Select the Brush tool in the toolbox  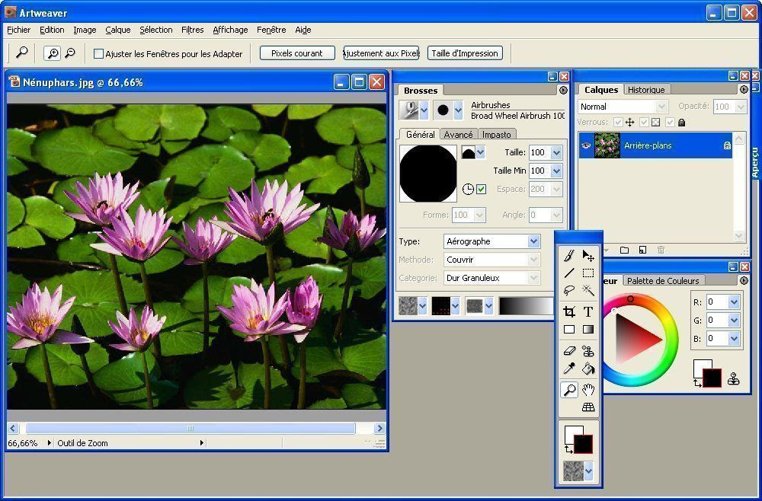(569, 255)
